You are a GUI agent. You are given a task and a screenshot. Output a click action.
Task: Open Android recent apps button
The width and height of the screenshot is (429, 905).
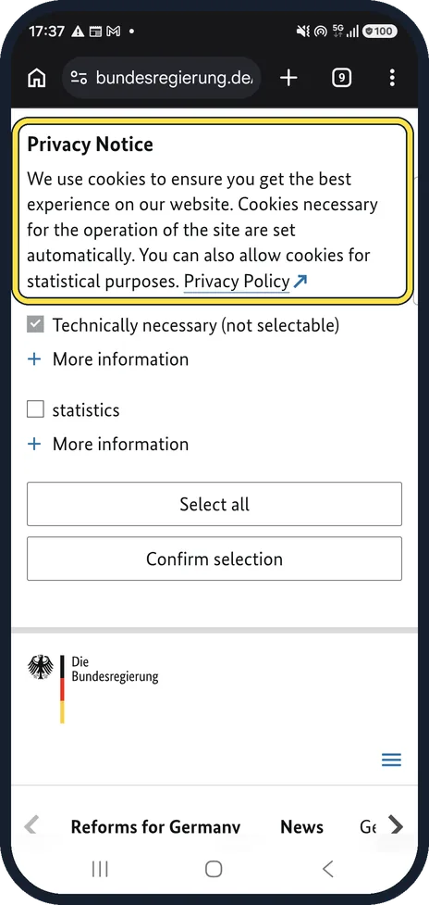click(x=100, y=869)
